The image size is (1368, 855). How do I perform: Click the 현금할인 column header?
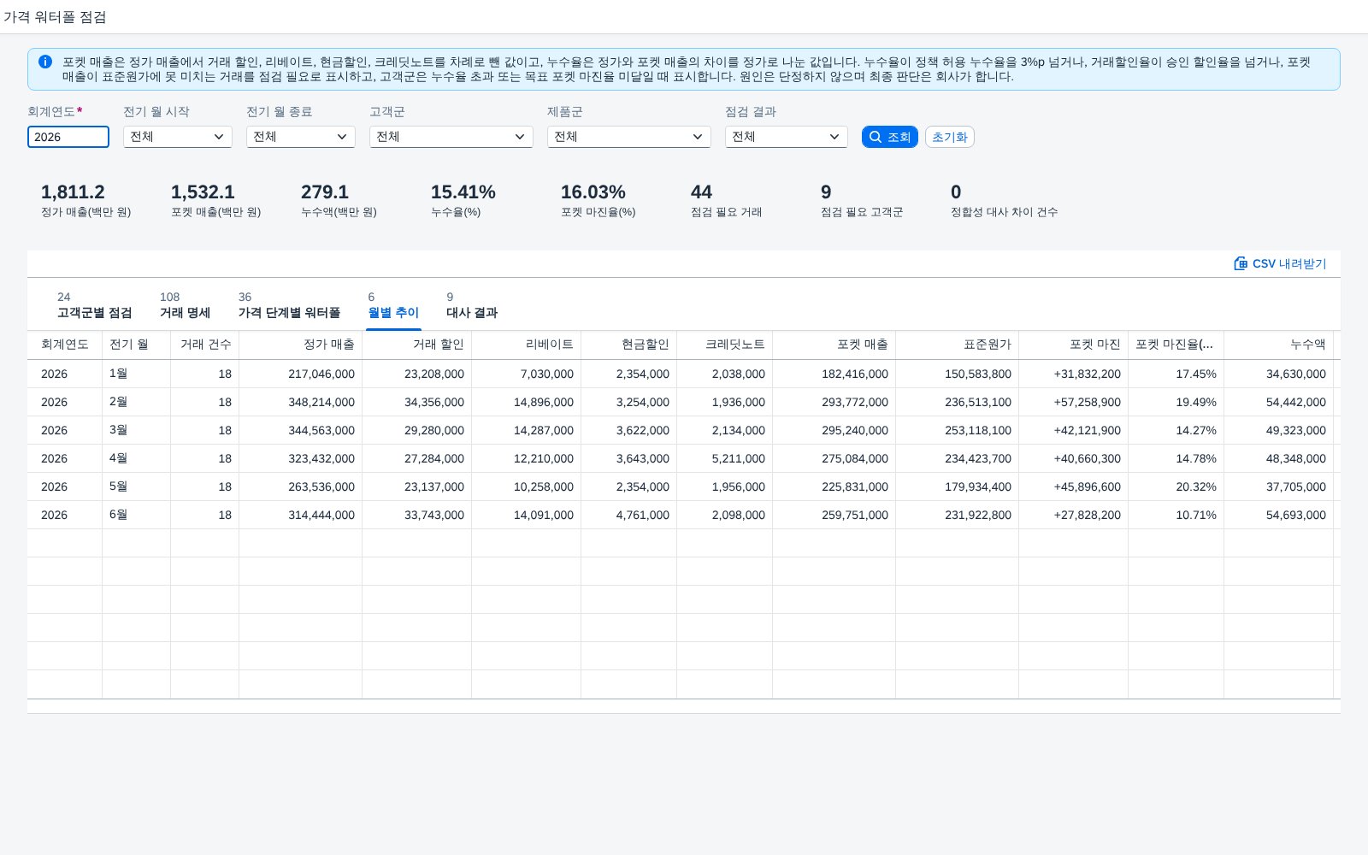click(629, 345)
